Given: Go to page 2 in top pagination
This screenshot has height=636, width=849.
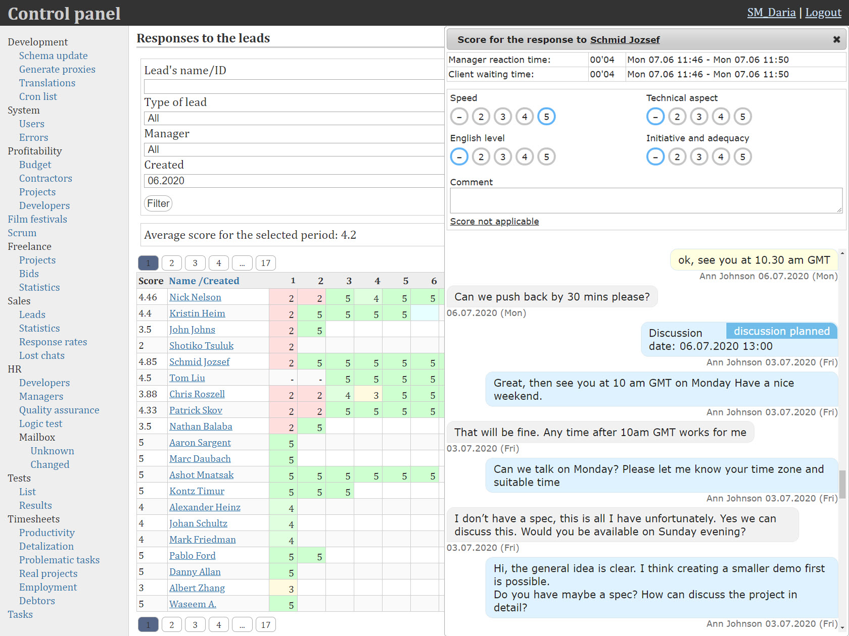Looking at the screenshot, I should [172, 263].
